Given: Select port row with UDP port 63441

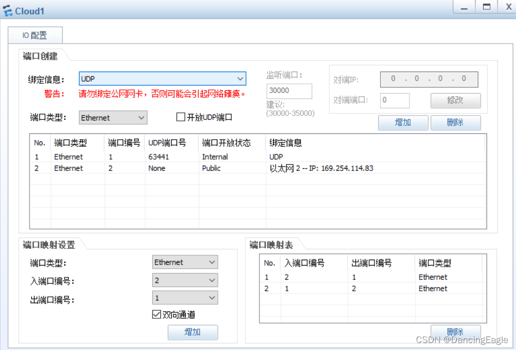Looking at the screenshot, I should click(x=258, y=156).
